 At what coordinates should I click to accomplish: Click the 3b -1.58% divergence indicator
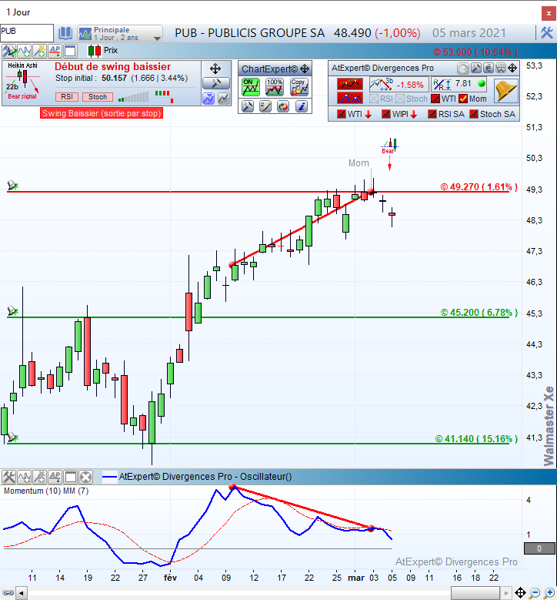tap(399, 84)
